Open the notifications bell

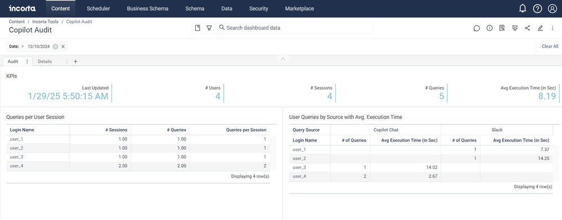point(523,8)
